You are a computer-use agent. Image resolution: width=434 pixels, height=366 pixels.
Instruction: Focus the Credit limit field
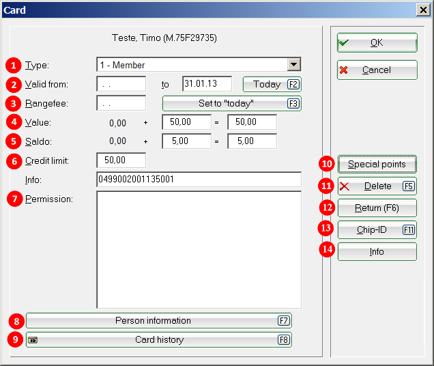(x=121, y=160)
